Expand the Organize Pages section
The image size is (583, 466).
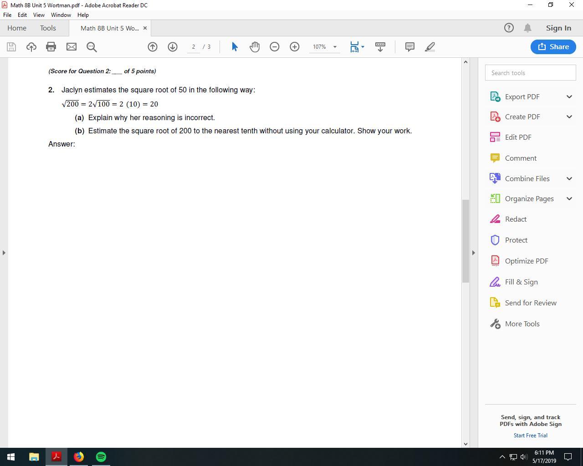coord(569,198)
